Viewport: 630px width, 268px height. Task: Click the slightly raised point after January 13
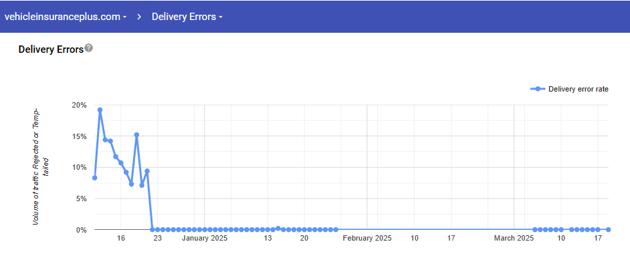(x=278, y=228)
